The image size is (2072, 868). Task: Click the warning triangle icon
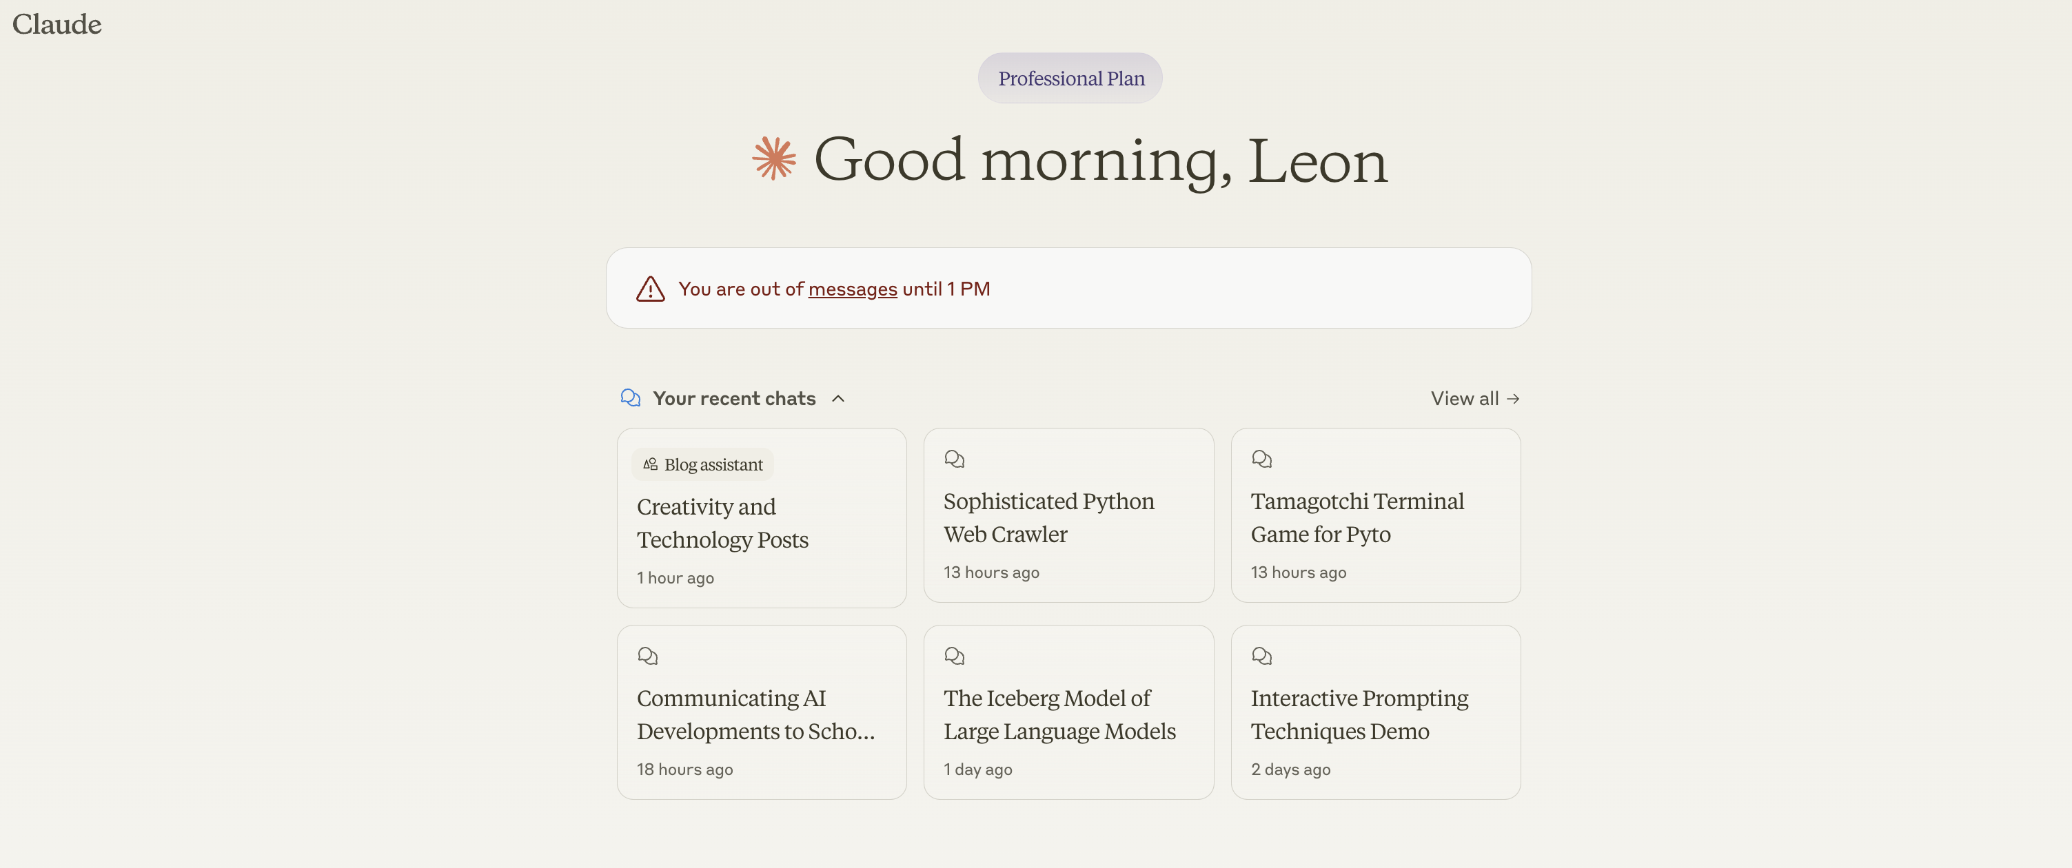coord(650,289)
